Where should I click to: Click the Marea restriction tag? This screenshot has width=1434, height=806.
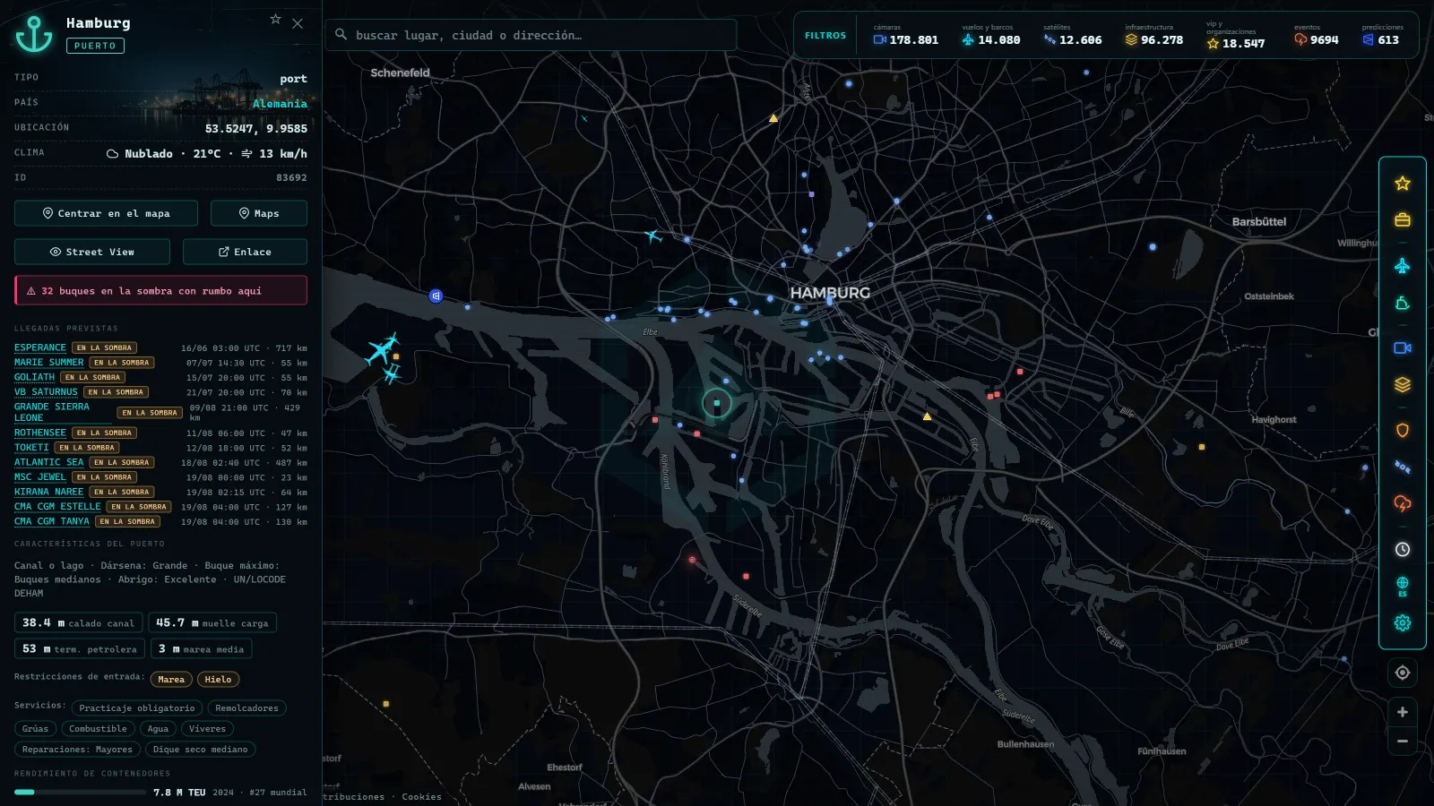tap(171, 679)
